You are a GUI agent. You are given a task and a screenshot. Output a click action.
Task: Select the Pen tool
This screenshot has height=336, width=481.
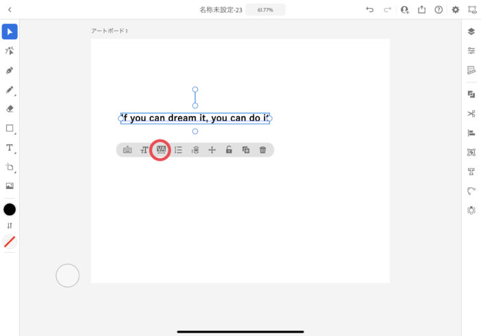coord(10,70)
